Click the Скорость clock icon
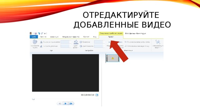This screenshot has height=112, width=200. tap(81, 42)
